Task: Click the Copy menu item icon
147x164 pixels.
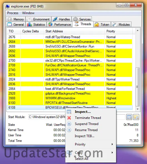Action: [x=69, y=153]
